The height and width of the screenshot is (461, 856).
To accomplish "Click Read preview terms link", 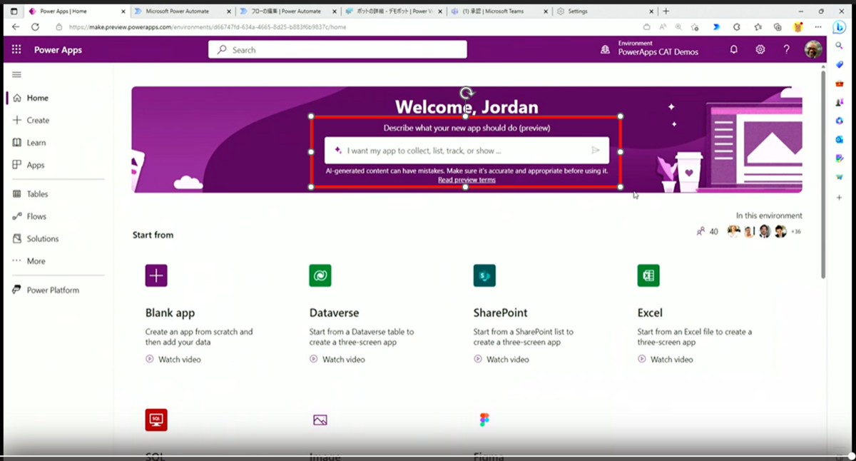I will pyautogui.click(x=467, y=180).
